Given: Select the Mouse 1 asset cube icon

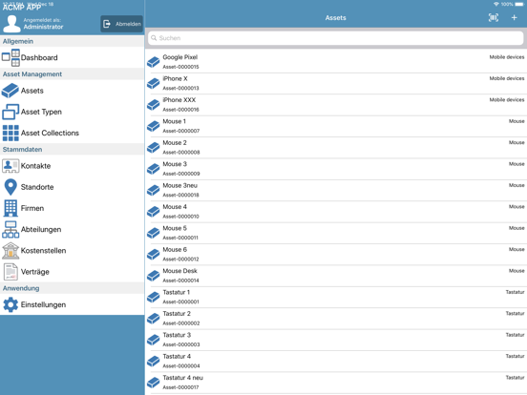Looking at the screenshot, I should [154, 126].
